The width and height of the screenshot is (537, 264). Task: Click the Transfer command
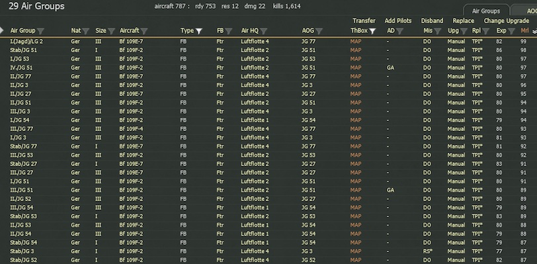[x=364, y=21]
